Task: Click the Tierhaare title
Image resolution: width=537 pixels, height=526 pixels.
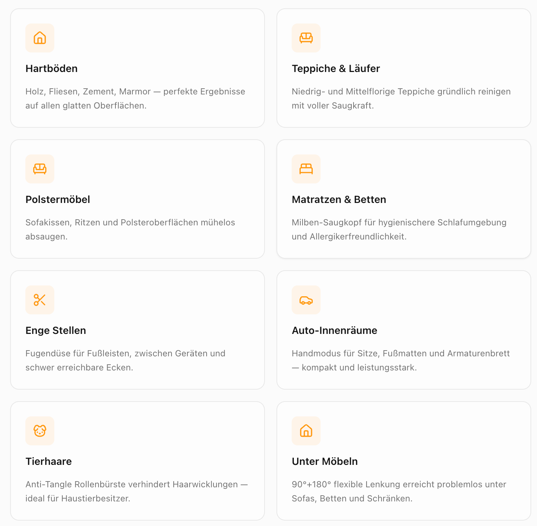Action: (x=49, y=462)
